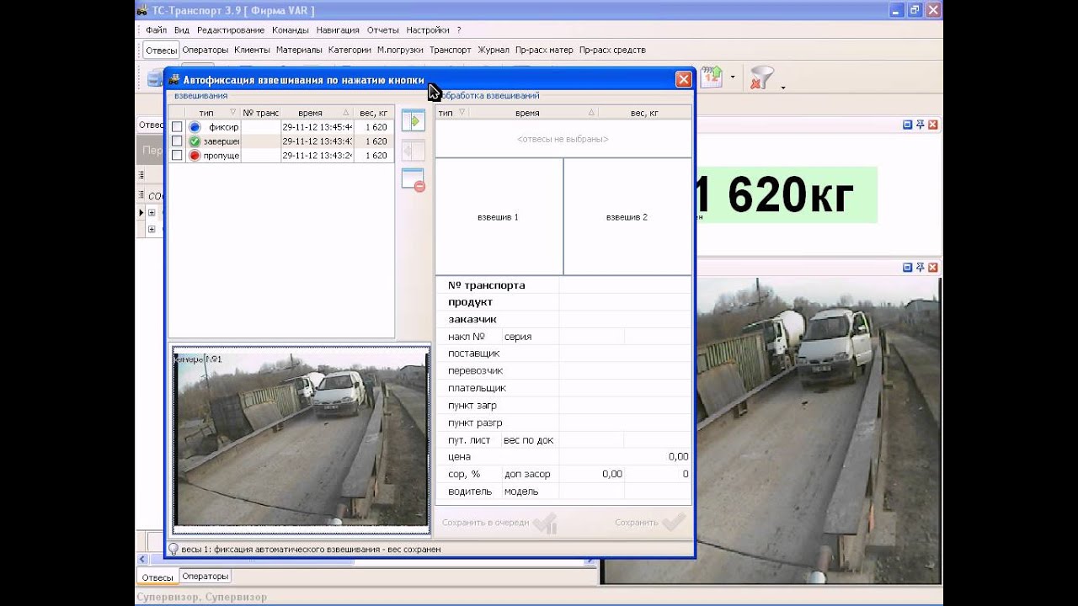Move selected weighing to processing panel

click(x=414, y=121)
